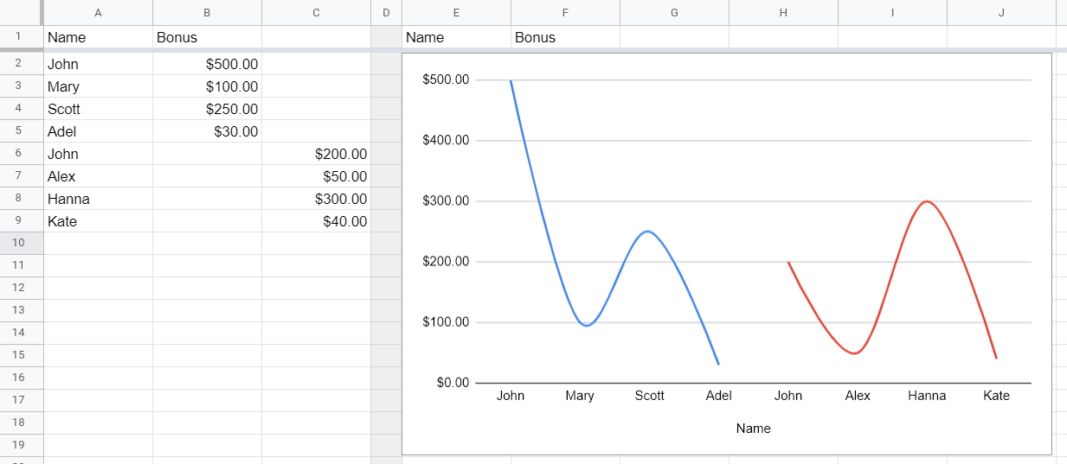Click cell with Kate in column A
This screenshot has width=1067, height=464.
(98, 221)
